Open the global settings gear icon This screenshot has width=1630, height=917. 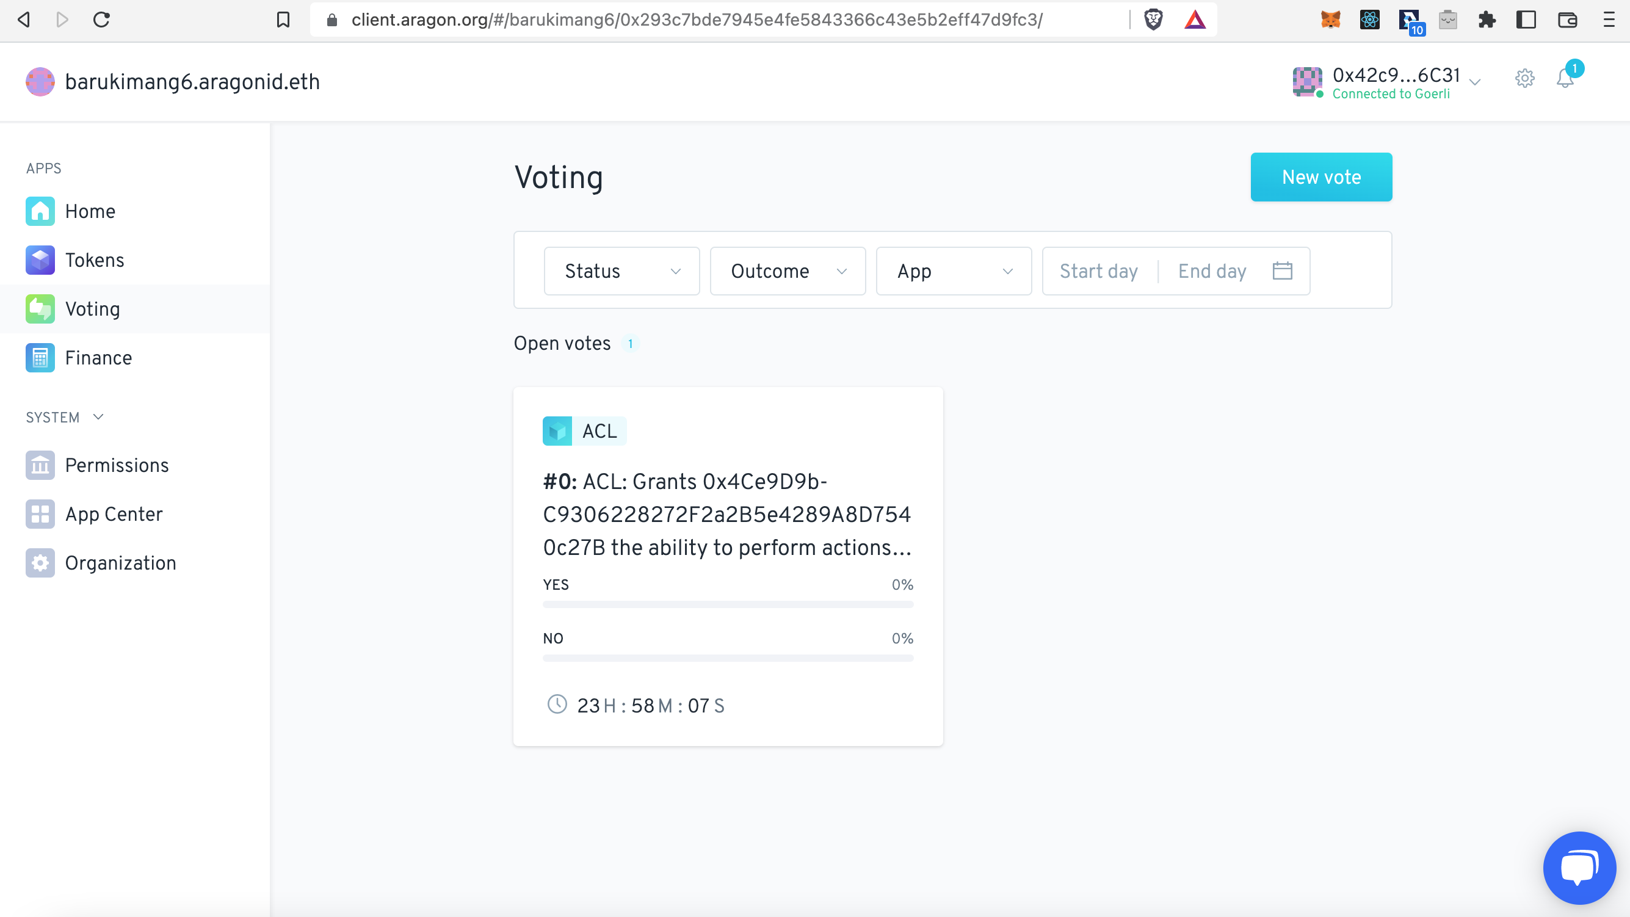pyautogui.click(x=1524, y=79)
